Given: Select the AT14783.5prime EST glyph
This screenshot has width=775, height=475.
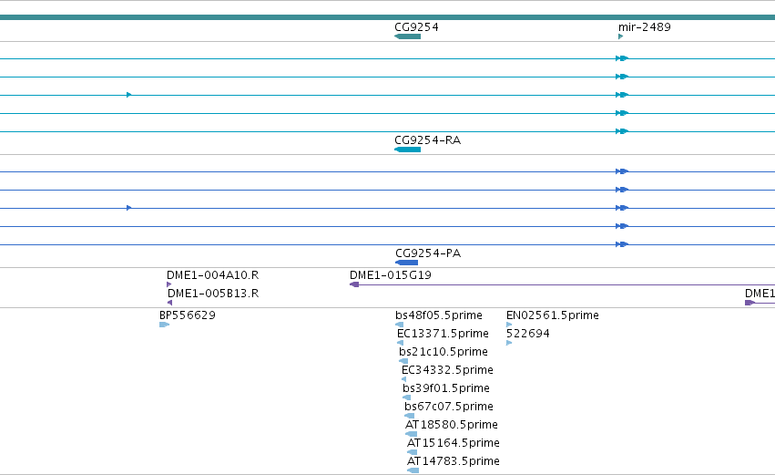Looking at the screenshot, I should pyautogui.click(x=413, y=470).
